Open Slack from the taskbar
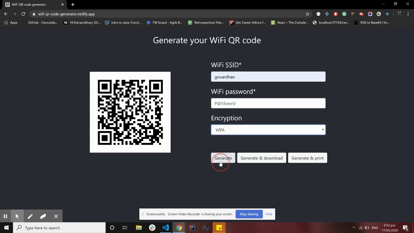This screenshot has width=414, height=233. pyautogui.click(x=152, y=228)
